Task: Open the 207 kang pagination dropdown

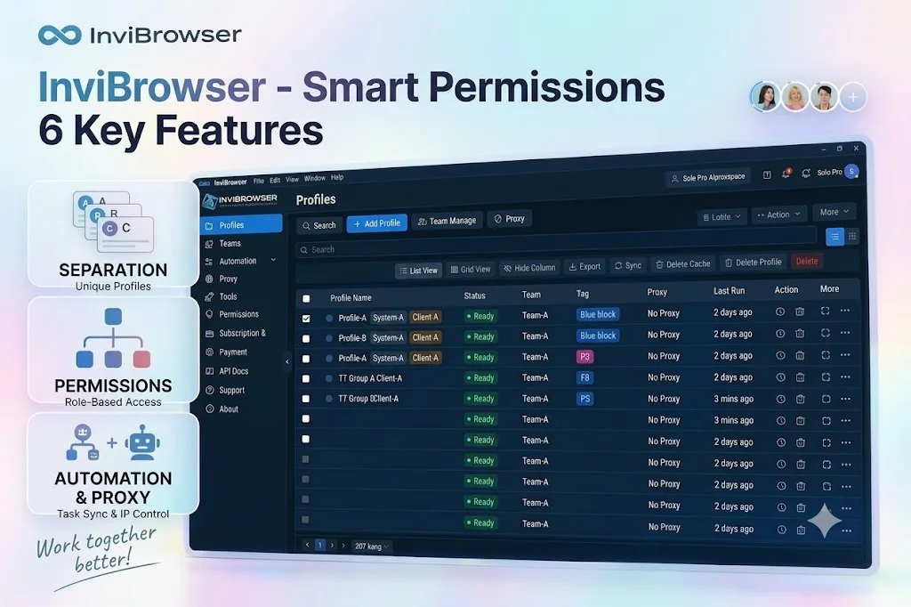Action: click(372, 546)
